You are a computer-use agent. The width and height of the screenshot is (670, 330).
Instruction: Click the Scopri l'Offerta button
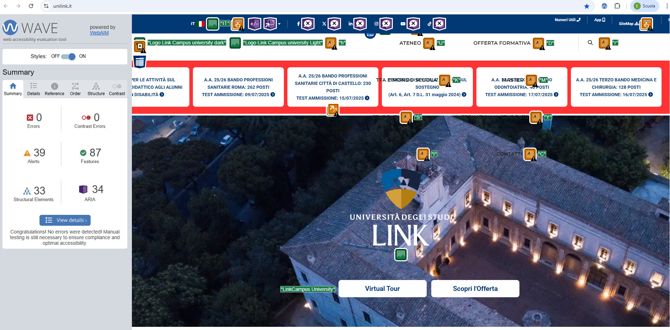tap(475, 289)
